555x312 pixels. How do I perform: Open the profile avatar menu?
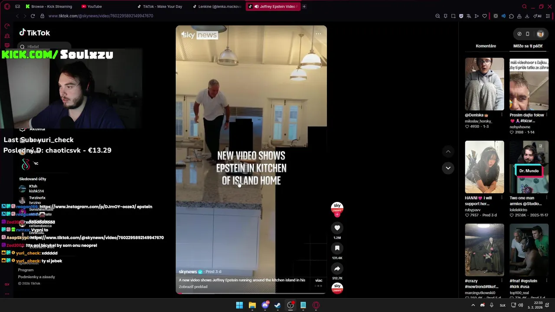(x=540, y=34)
